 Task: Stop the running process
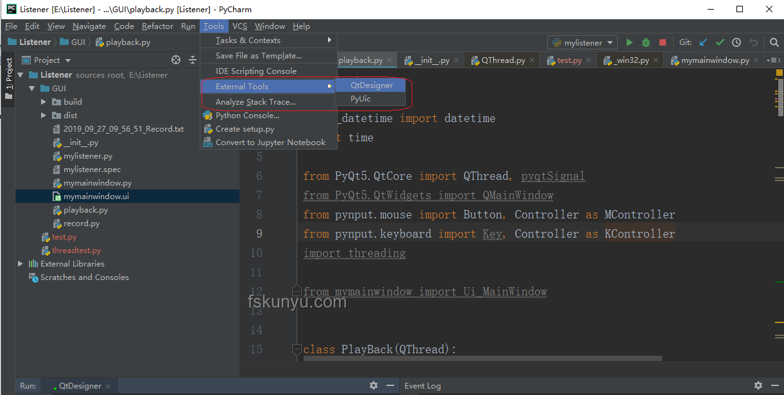tap(663, 42)
